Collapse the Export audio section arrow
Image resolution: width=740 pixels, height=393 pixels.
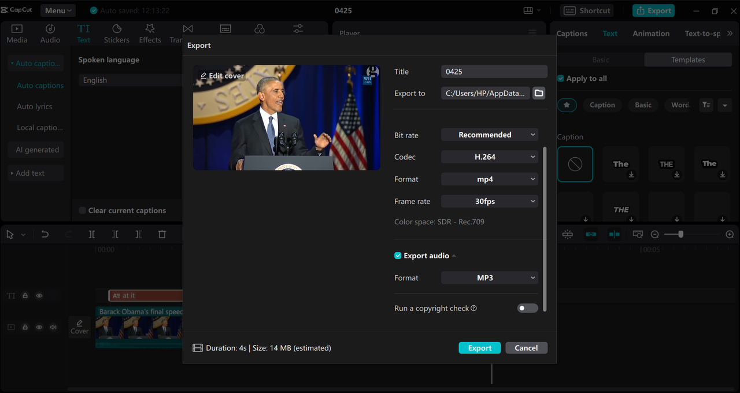(x=454, y=255)
